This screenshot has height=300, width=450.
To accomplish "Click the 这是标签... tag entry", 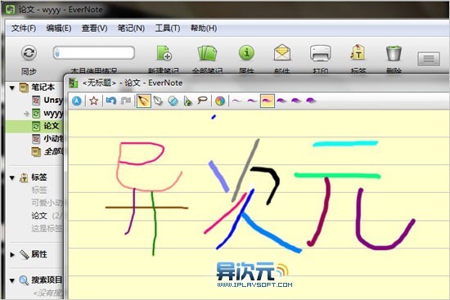I will point(47,229).
